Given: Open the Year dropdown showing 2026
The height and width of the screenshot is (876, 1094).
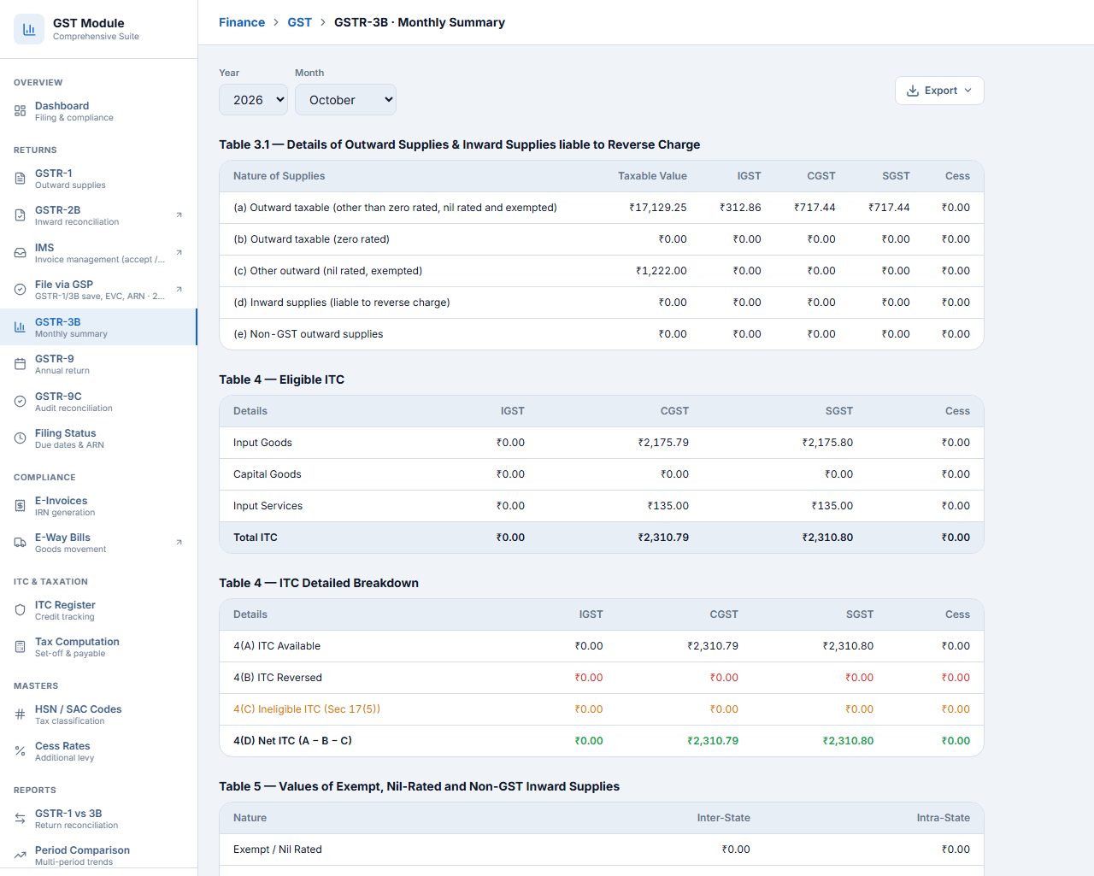Looking at the screenshot, I should tap(253, 99).
